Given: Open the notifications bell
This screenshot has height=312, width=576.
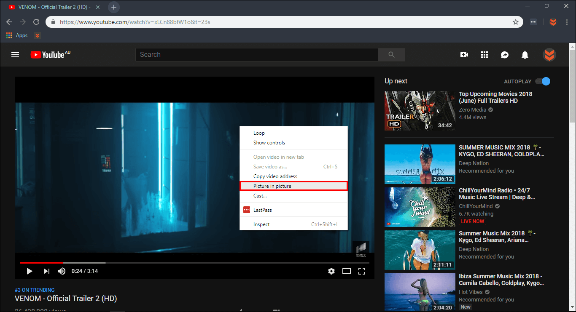Looking at the screenshot, I should [525, 55].
